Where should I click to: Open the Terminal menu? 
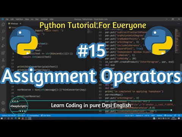tap(44, 19)
